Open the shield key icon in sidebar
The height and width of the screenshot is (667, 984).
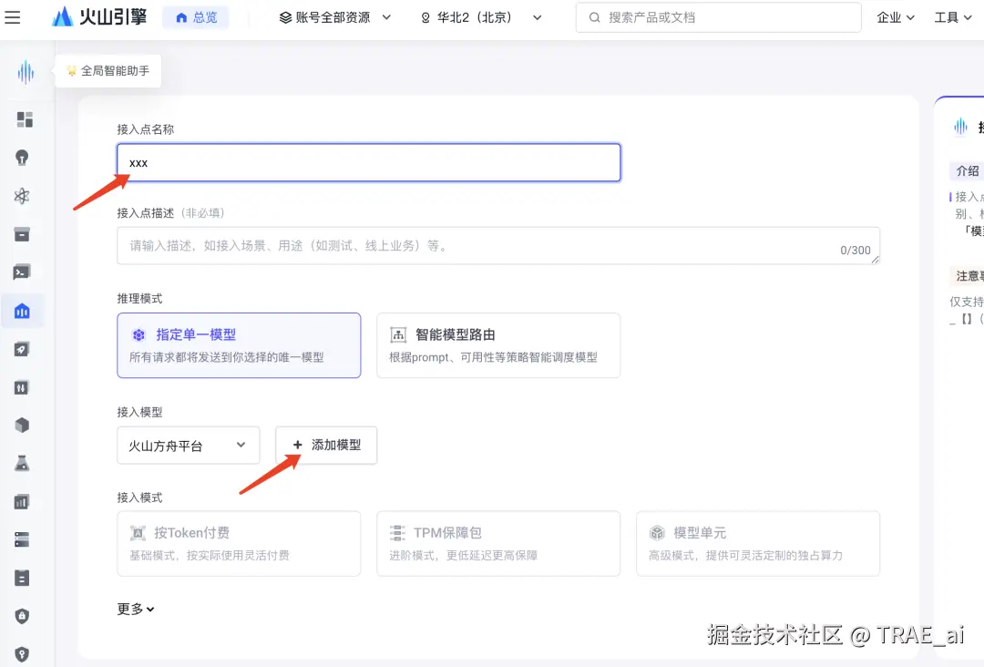(x=22, y=654)
